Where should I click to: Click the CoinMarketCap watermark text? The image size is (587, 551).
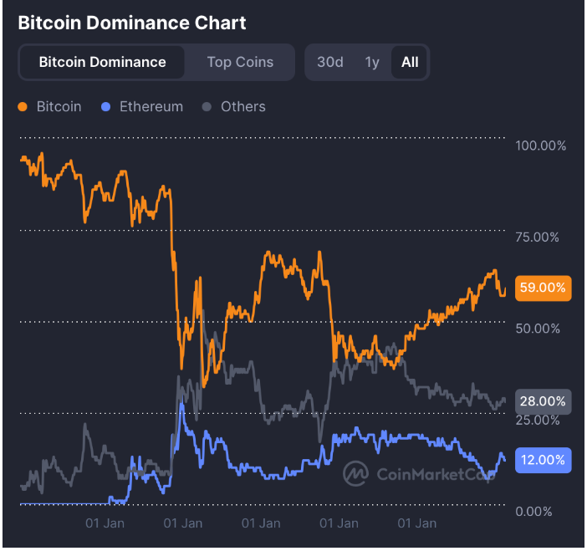point(435,474)
